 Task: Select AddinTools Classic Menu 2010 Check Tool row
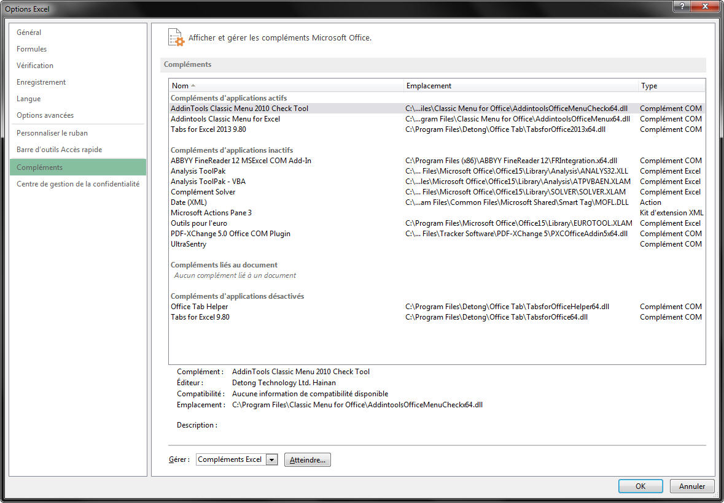tap(437, 109)
